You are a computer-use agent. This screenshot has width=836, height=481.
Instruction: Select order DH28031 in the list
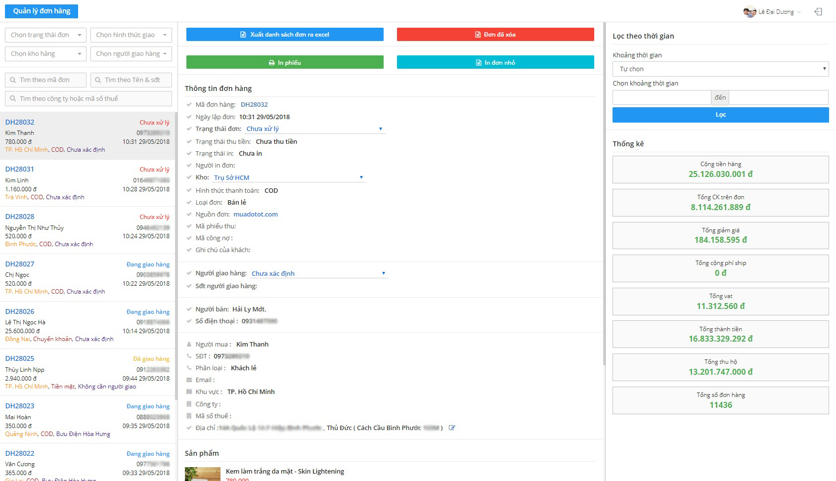tap(88, 183)
